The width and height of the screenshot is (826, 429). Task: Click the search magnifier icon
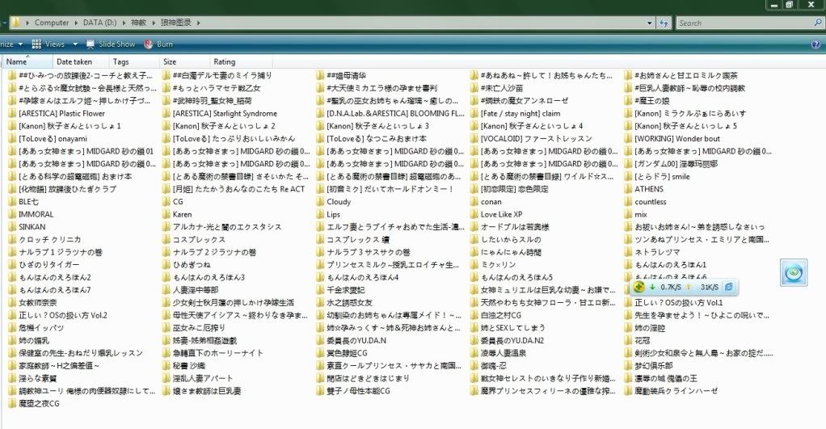818,23
